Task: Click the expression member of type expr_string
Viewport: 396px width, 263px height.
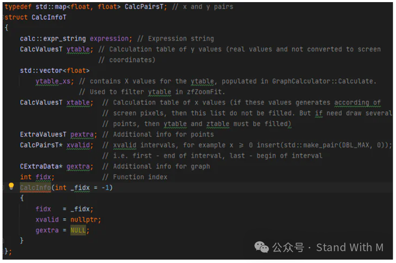Action: [109, 38]
